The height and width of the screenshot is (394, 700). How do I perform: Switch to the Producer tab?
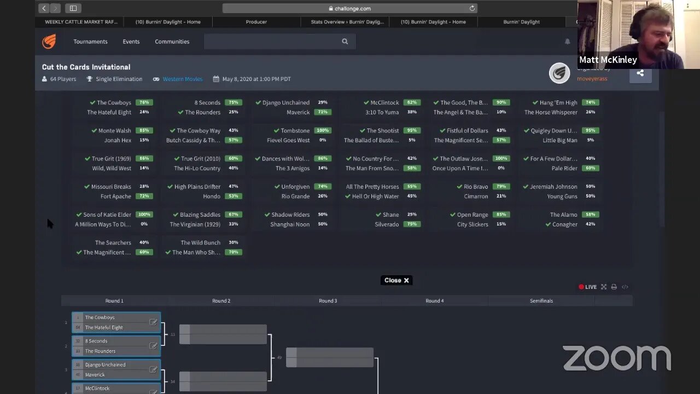click(256, 22)
